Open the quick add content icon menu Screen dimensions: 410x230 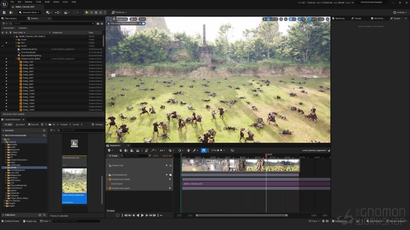[49, 12]
